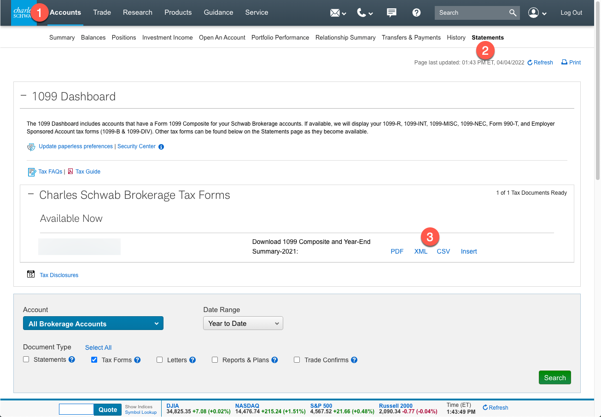Click help icon next to Letters
Screen dimensions: 601x417
click(x=193, y=360)
